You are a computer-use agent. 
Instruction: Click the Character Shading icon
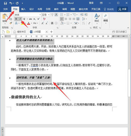pos(52,23)
